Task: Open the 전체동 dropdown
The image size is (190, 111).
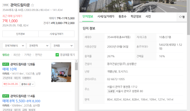Action: pyautogui.click(x=63, y=46)
